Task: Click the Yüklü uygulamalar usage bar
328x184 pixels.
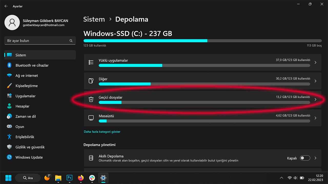Action: pos(204,65)
